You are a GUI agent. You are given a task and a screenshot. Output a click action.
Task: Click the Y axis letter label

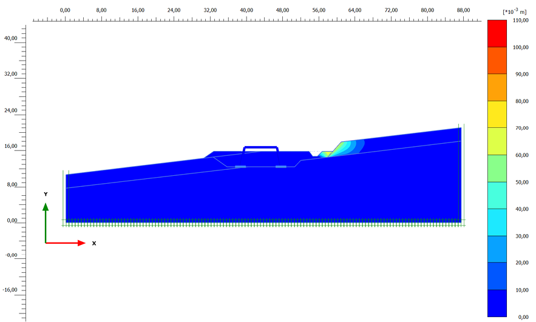46,194
